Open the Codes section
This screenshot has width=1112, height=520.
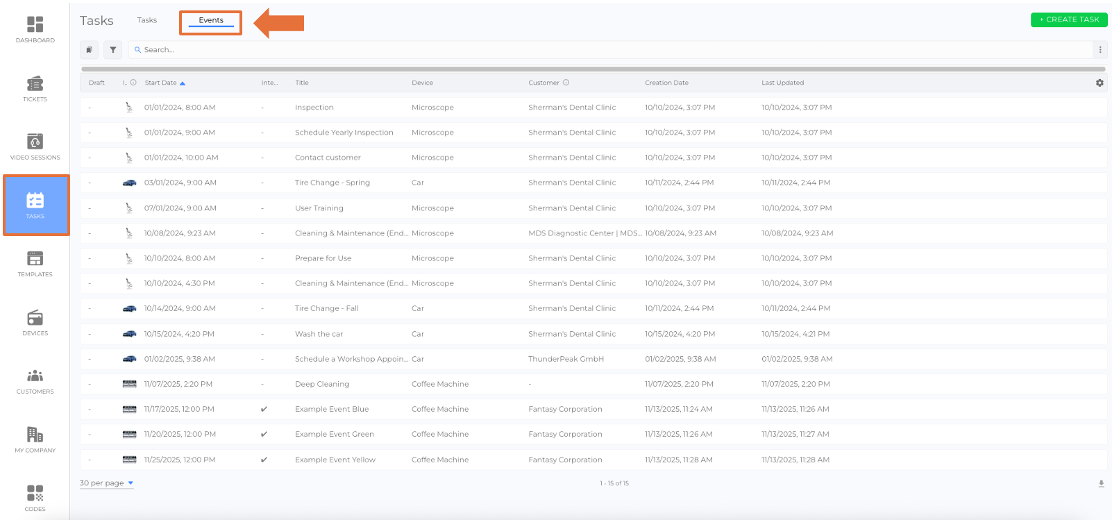[x=35, y=498]
